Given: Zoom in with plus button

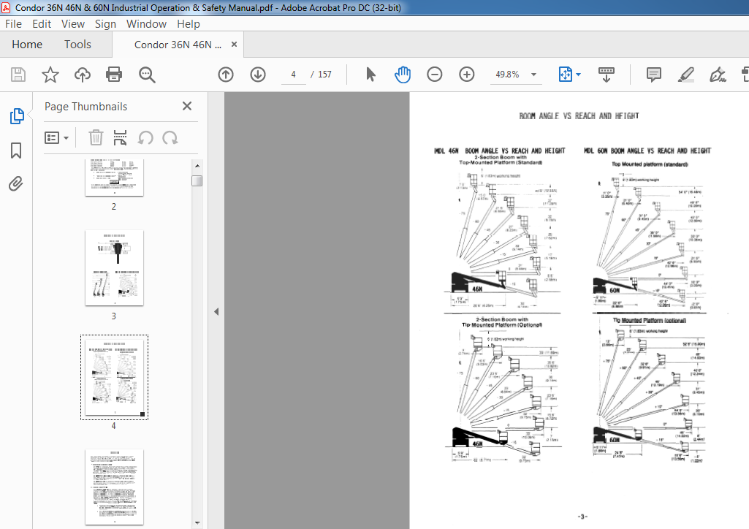Looking at the screenshot, I should pos(467,75).
